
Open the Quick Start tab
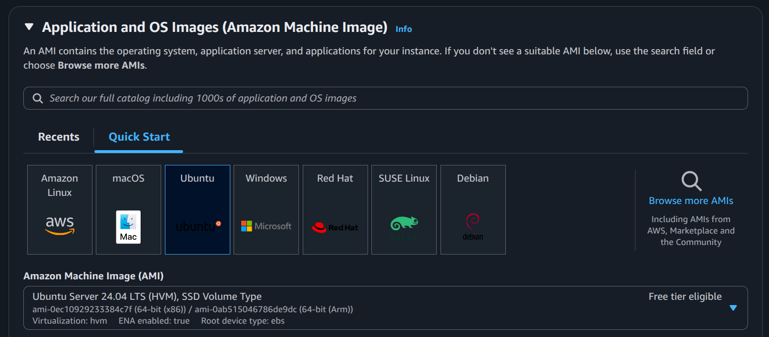139,137
